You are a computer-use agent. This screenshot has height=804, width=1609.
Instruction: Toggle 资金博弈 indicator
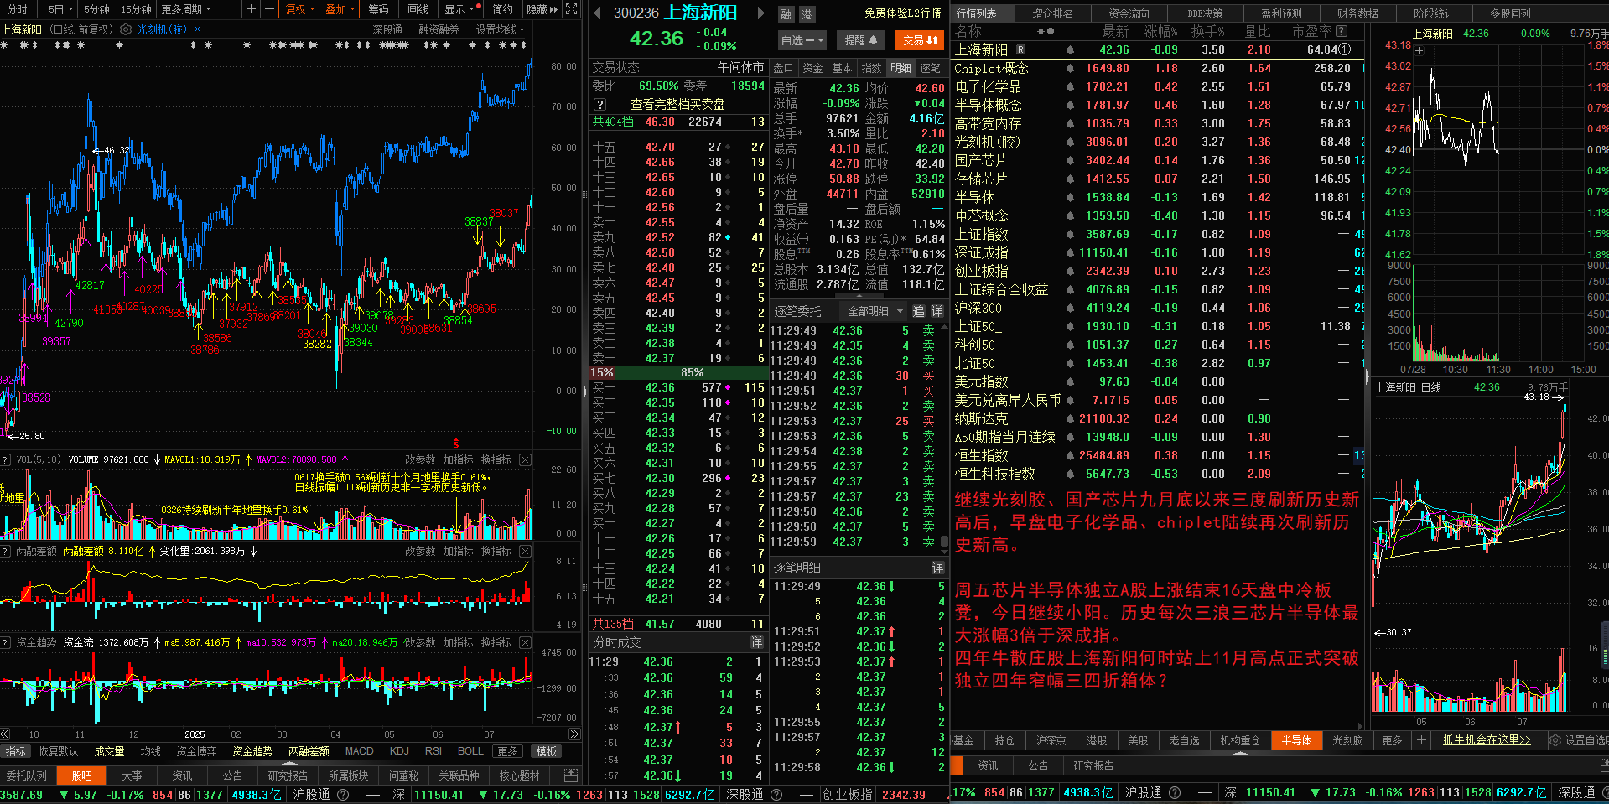197,751
